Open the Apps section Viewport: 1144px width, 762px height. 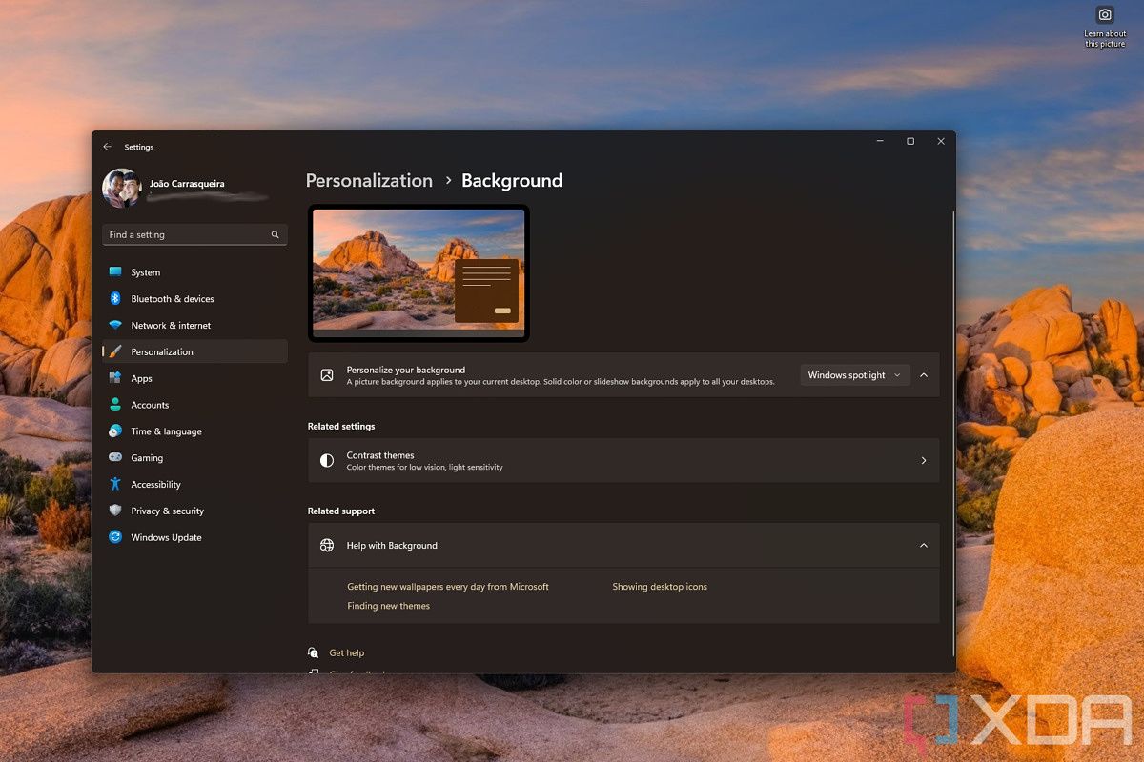pos(141,378)
